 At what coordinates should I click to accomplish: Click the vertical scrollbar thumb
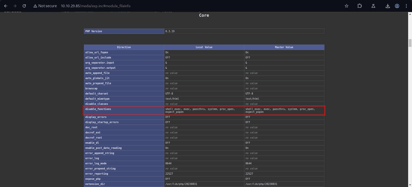click(x=410, y=43)
